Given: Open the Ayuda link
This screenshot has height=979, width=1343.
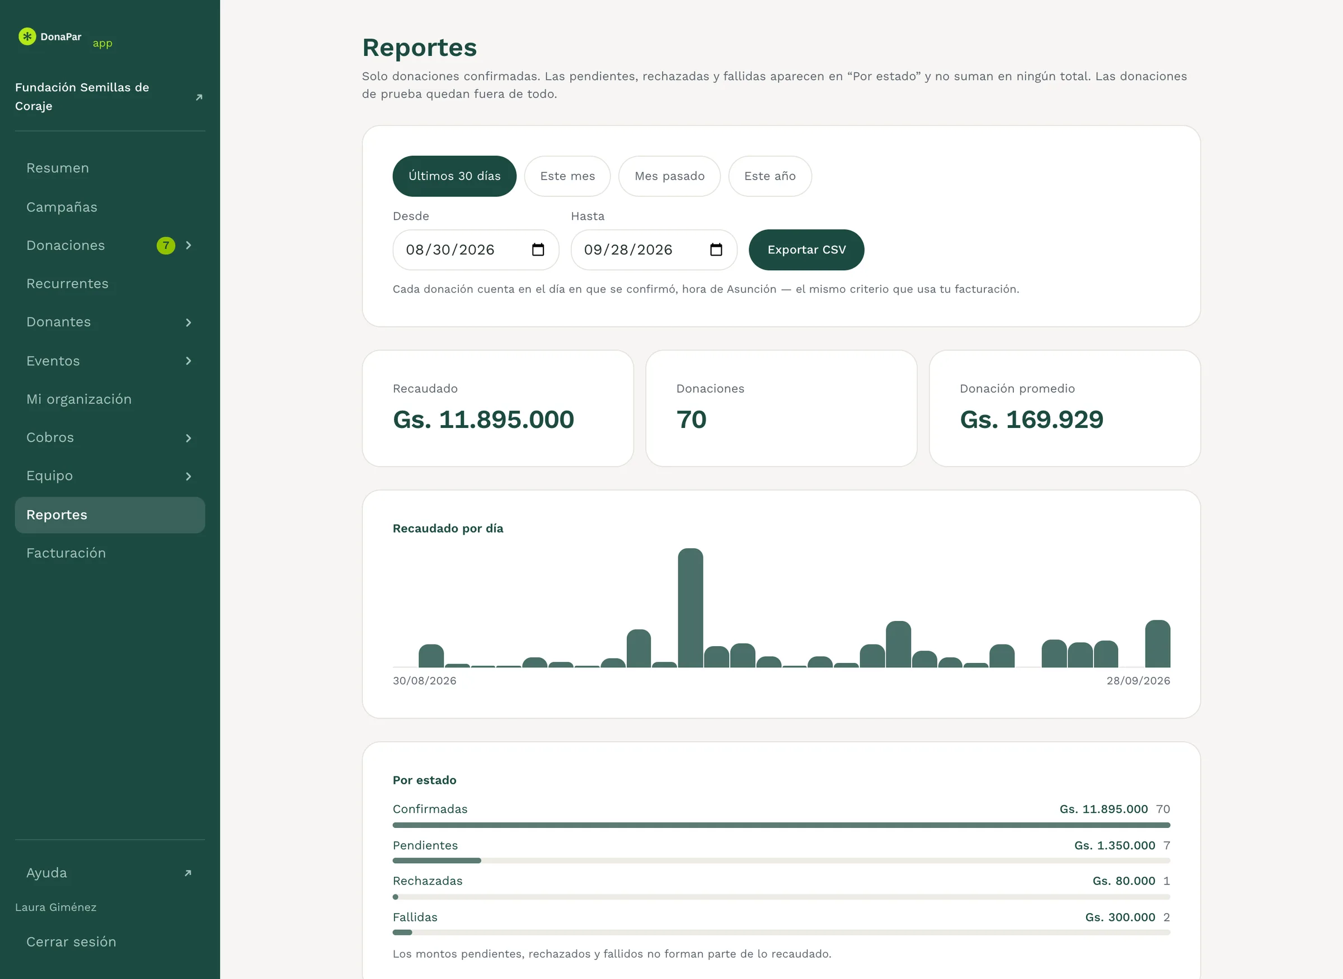Looking at the screenshot, I should coord(110,873).
